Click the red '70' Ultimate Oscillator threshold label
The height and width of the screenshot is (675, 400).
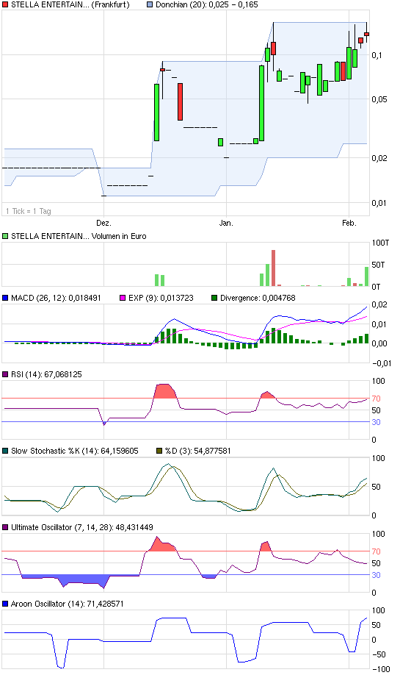(x=376, y=552)
